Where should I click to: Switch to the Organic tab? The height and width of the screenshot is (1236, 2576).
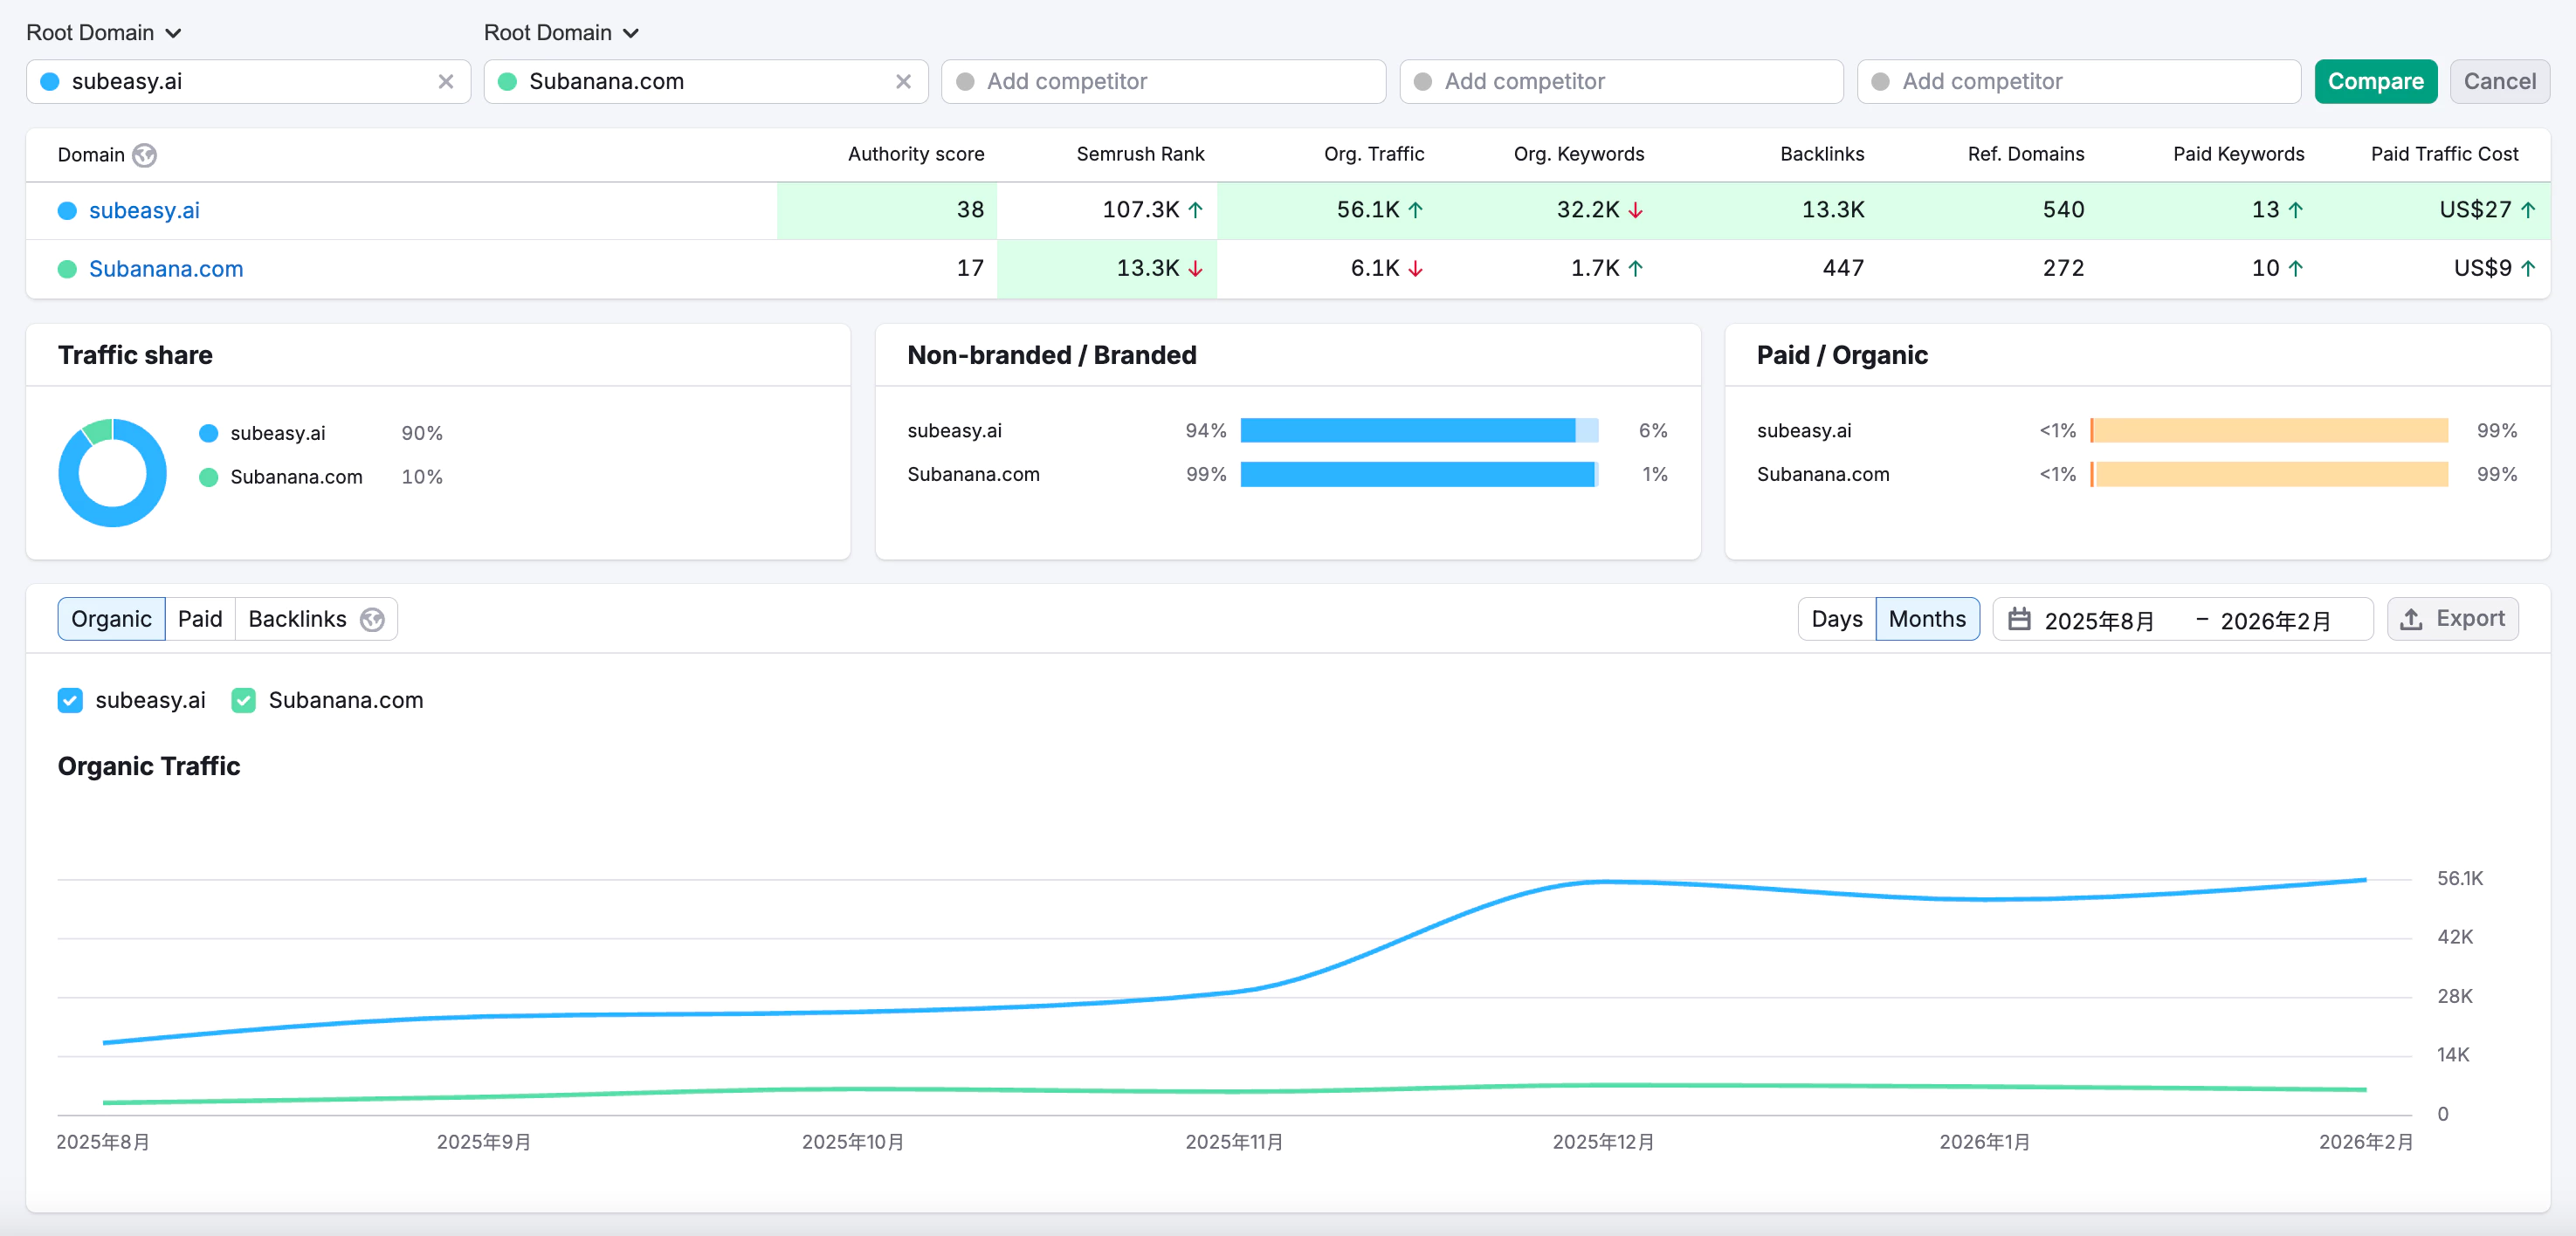[111, 619]
